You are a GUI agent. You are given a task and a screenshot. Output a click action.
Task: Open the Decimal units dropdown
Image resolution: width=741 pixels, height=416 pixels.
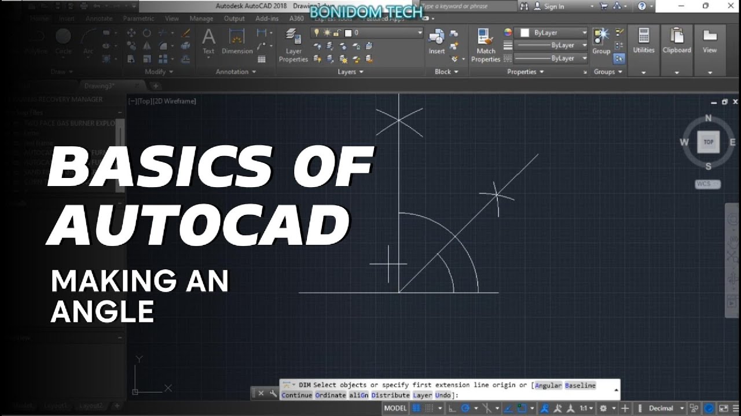click(665, 408)
